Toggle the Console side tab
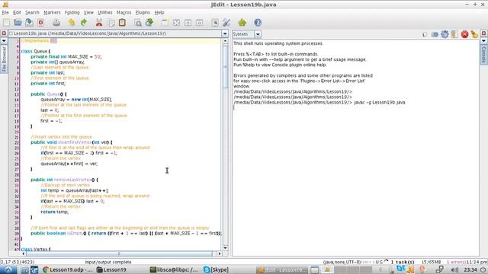The image size is (488, 274). (x=483, y=54)
